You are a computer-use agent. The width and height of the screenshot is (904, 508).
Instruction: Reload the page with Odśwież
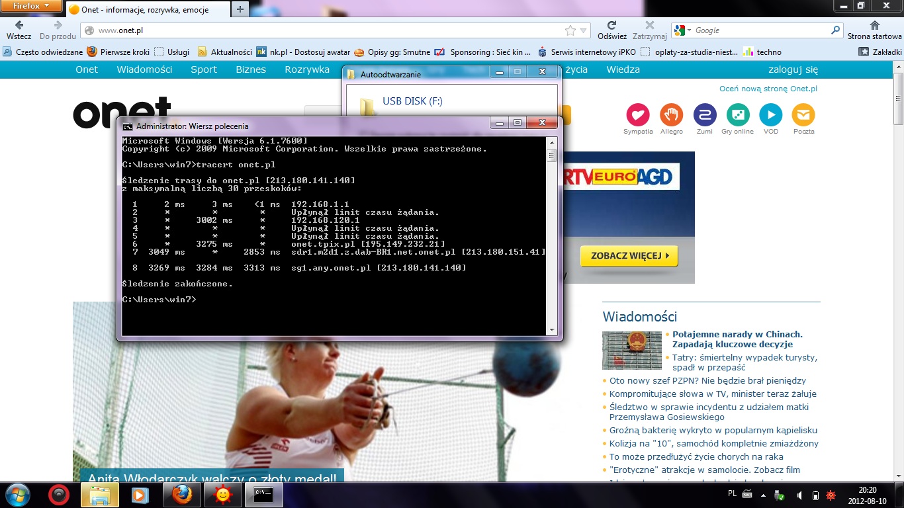[611, 30]
